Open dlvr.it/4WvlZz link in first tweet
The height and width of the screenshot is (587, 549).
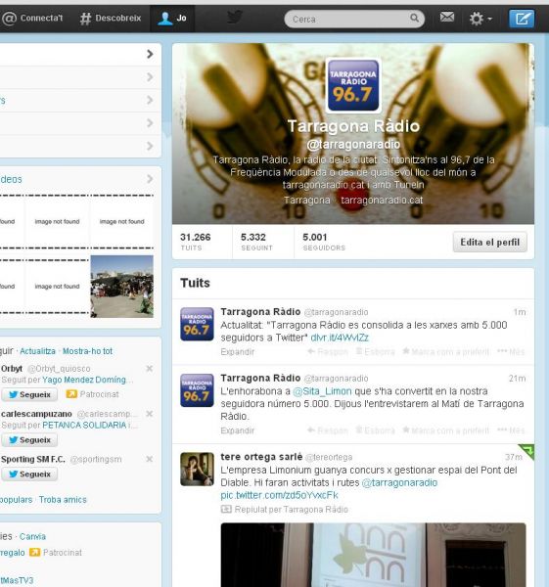(340, 338)
